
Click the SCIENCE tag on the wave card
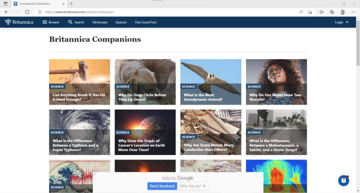pyautogui.click(x=57, y=187)
